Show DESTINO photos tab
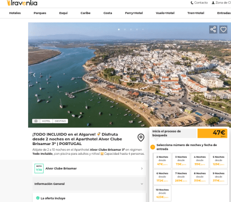Image resolution: width=231 pixels, height=202 pixels. 60,121
